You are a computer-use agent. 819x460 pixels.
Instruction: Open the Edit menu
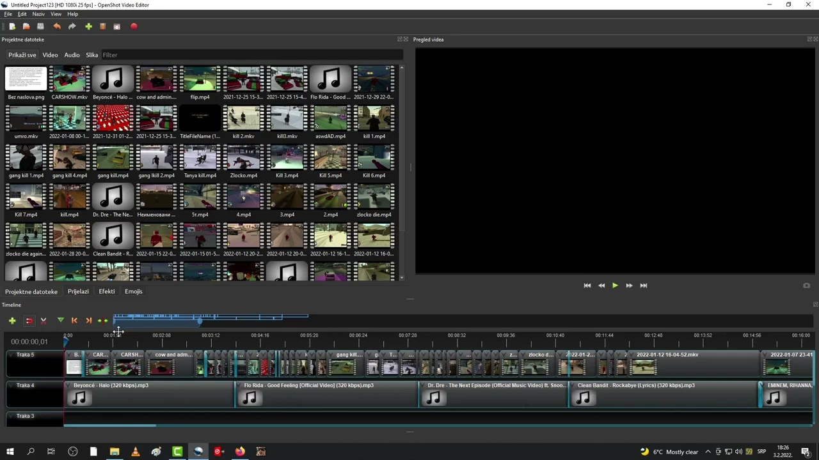pos(22,14)
